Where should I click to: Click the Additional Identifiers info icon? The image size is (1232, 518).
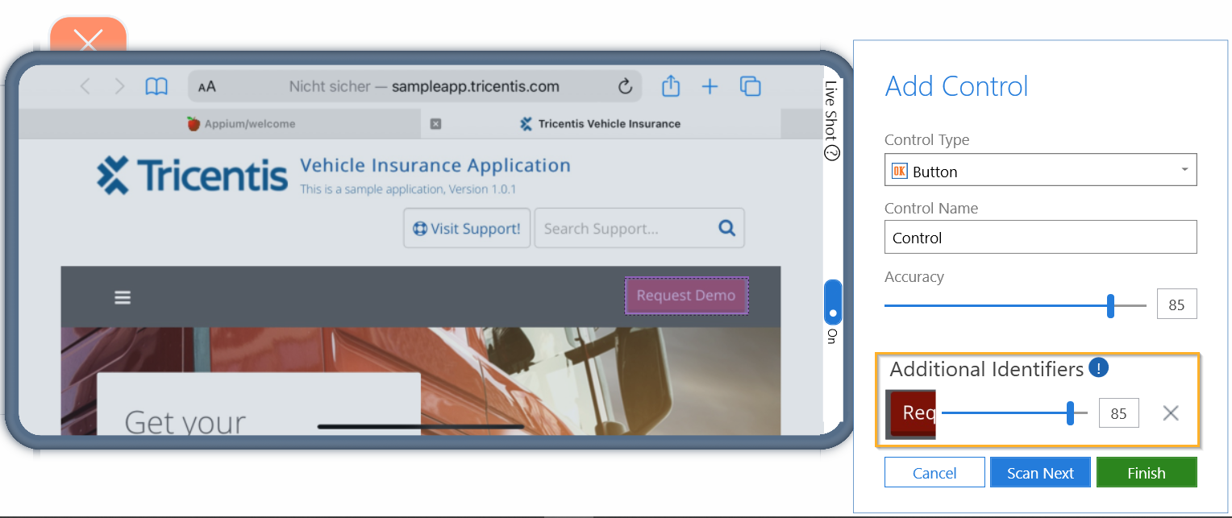pos(1099,368)
